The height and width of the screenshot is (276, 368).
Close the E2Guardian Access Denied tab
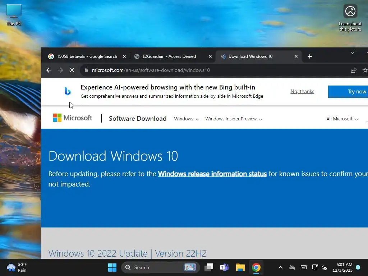[x=210, y=56]
